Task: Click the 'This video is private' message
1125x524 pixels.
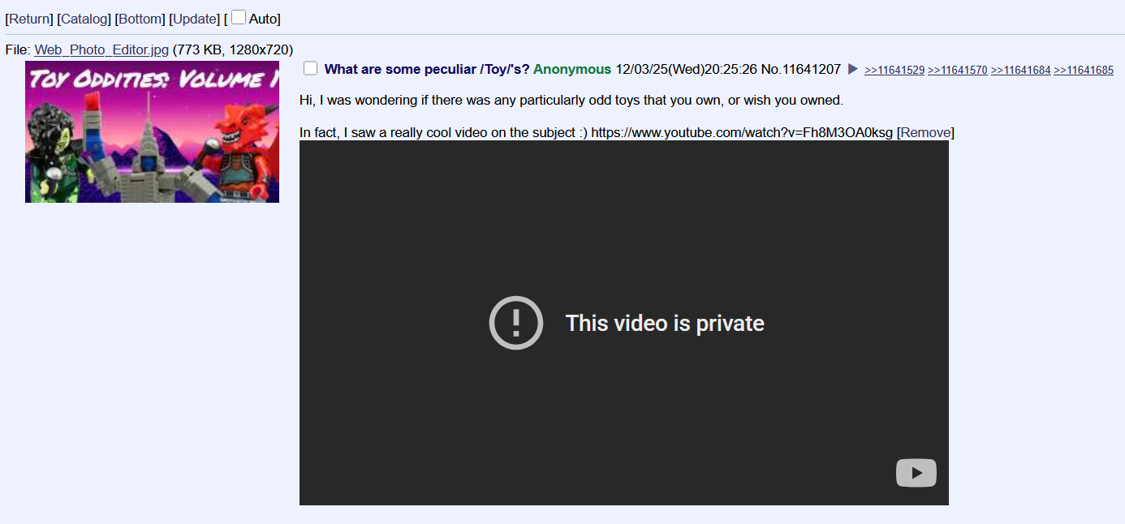Action: tap(665, 323)
